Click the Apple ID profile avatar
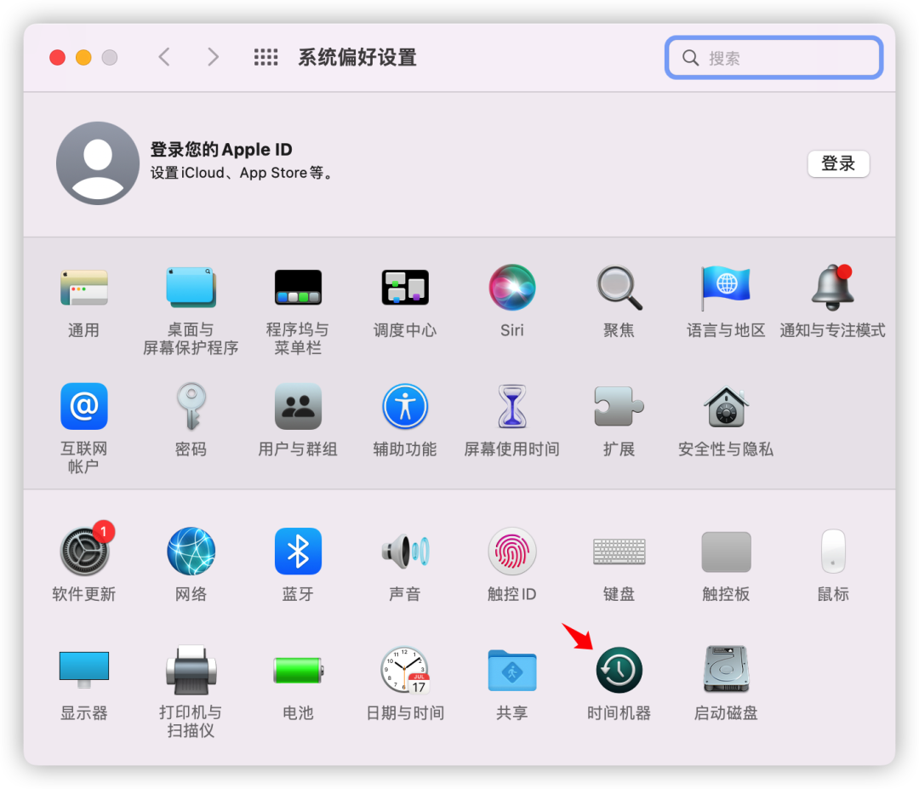This screenshot has width=919, height=789. [x=98, y=163]
